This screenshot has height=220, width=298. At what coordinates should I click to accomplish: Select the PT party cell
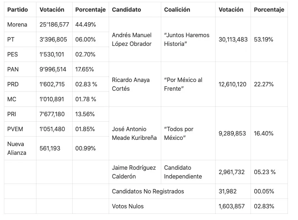(x=11, y=40)
